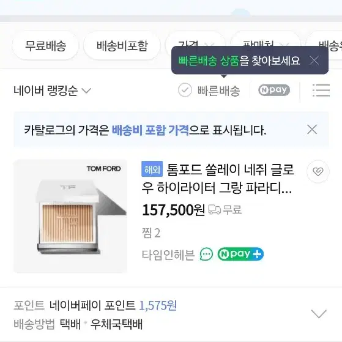
Task: Open the 판매처 filter chip
Action: (265, 42)
